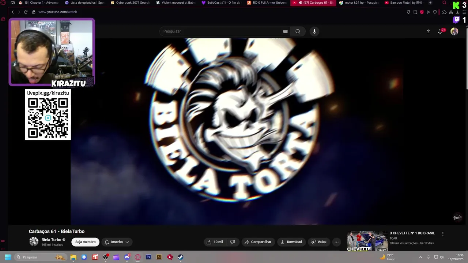
Task: Open Steam from taskbar
Action: 181,257
